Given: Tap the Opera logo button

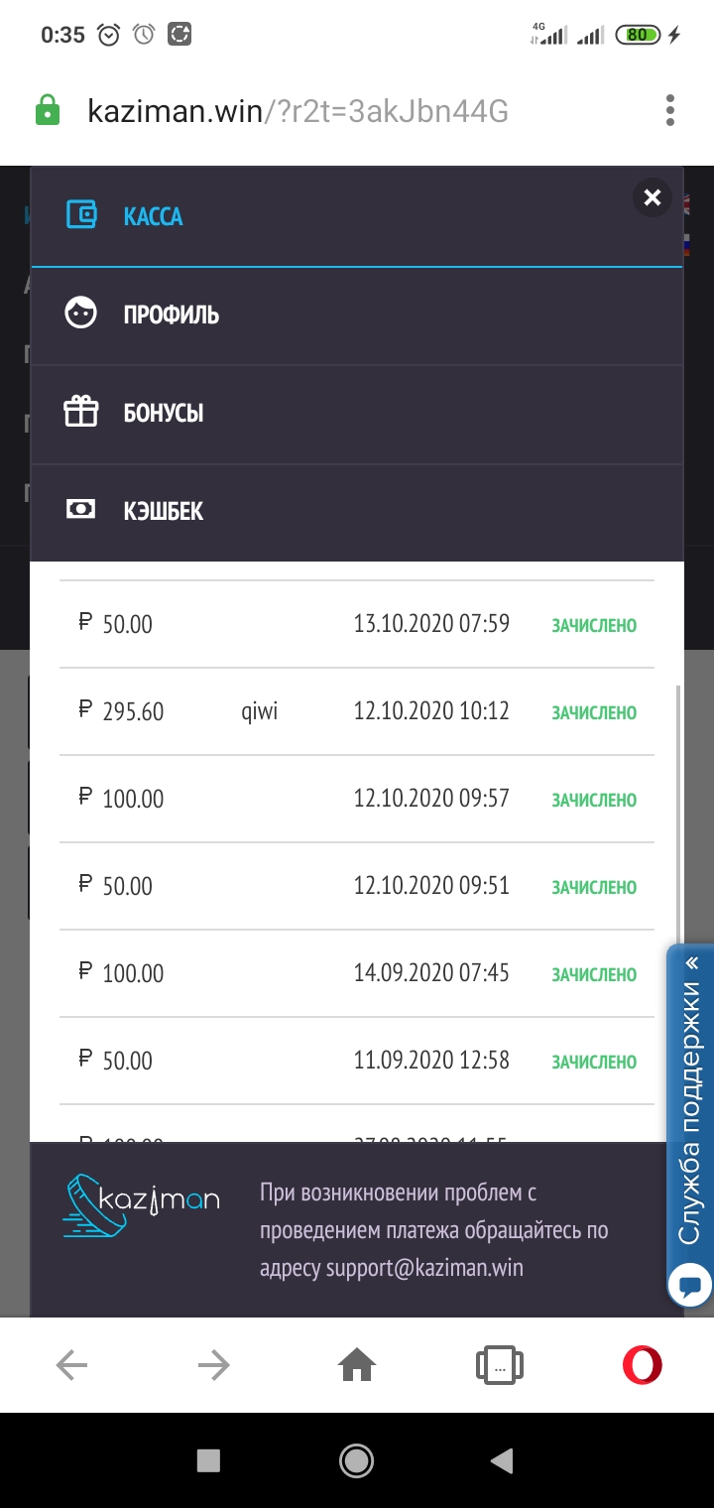Looking at the screenshot, I should [642, 1365].
